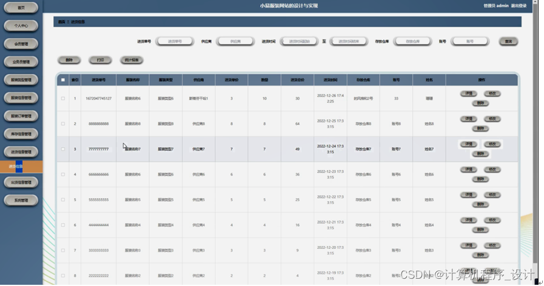Viewport: 544px width, 286px height.
Task: Open 库存信息管理 in the sidebar
Action: 21,134
